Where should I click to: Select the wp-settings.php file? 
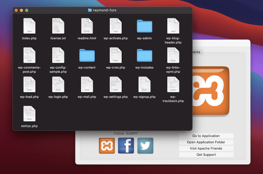point(115,84)
